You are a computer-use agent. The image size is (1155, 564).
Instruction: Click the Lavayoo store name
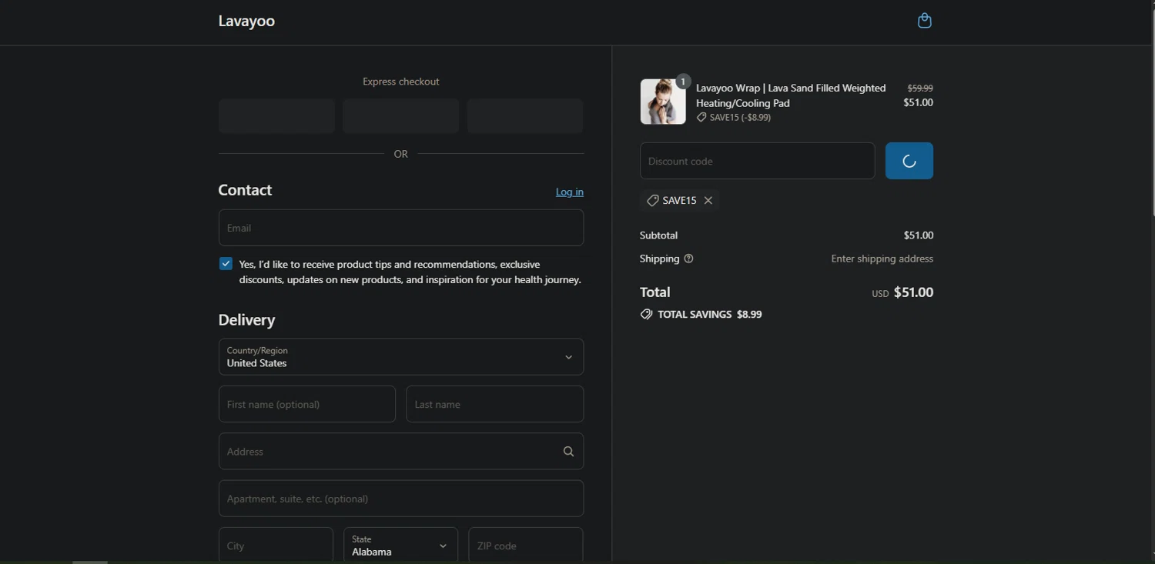(x=246, y=21)
